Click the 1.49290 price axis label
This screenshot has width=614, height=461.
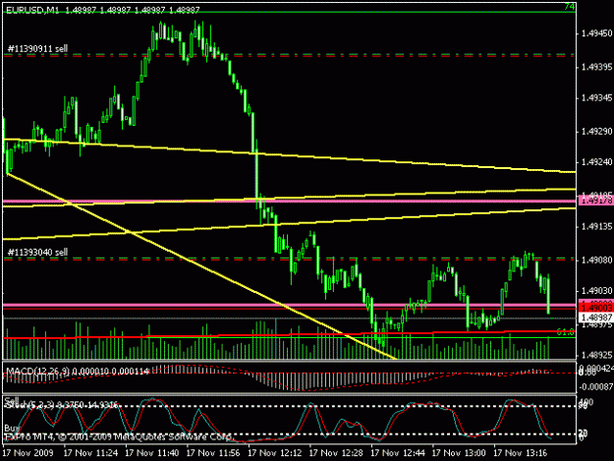tap(596, 132)
